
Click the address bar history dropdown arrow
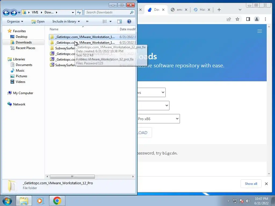coord(73,12)
